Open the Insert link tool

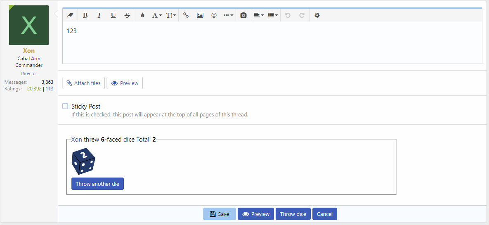[186, 15]
